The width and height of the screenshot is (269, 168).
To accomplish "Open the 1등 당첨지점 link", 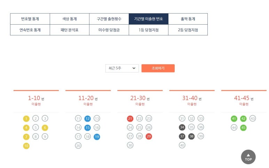I will [x=148, y=30].
